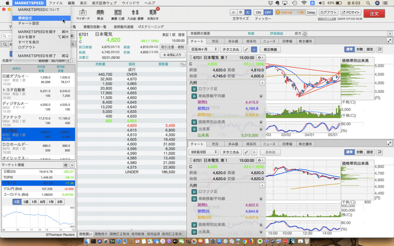Expand the upper chart to full size

click(x=389, y=41)
